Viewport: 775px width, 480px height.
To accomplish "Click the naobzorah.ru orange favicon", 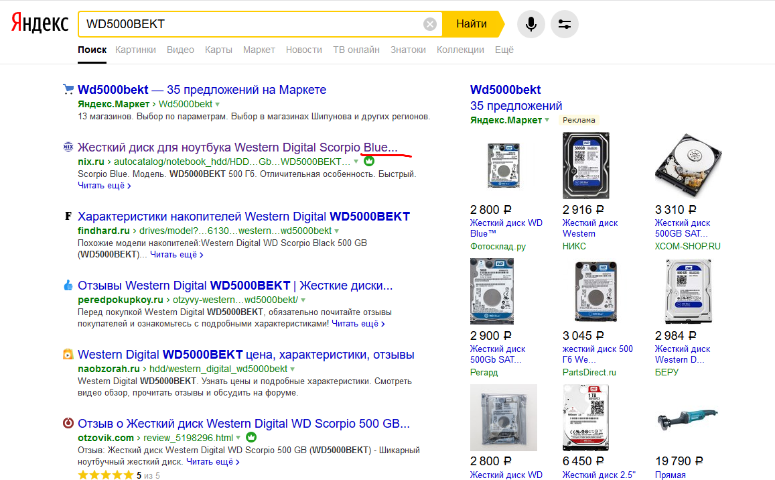I will pyautogui.click(x=68, y=354).
